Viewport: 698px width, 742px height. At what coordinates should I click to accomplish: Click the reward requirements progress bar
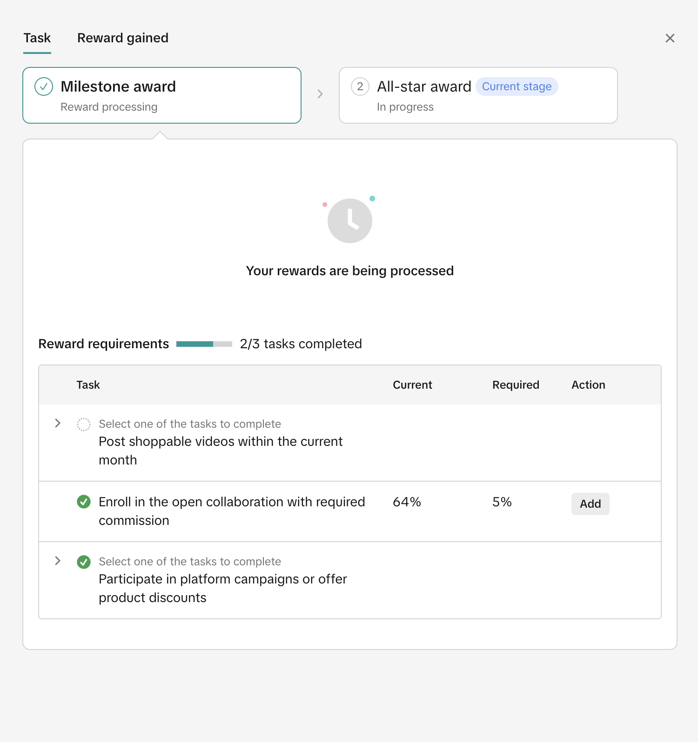[x=204, y=344]
